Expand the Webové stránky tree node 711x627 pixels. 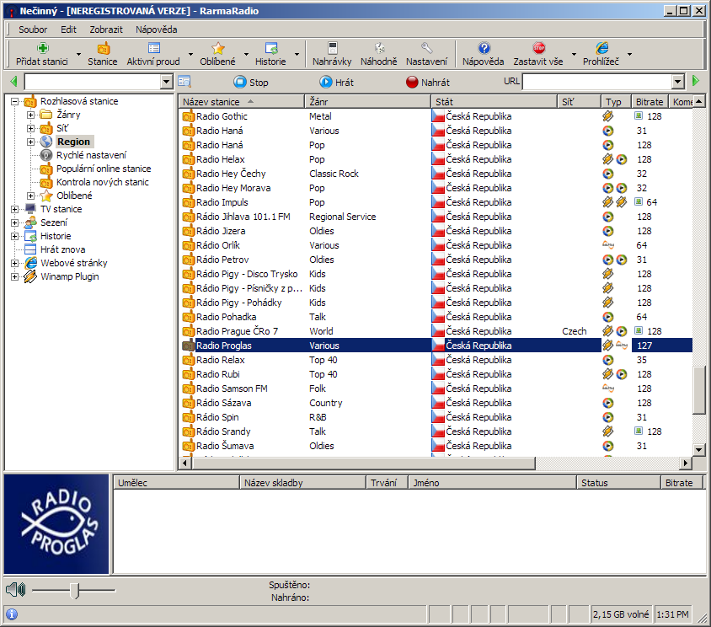point(14,263)
